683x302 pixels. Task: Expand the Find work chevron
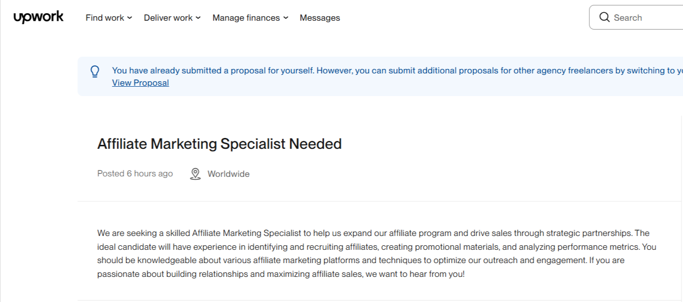point(130,18)
